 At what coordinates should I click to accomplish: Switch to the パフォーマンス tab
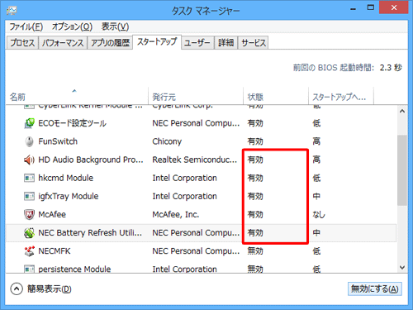pyautogui.click(x=63, y=43)
